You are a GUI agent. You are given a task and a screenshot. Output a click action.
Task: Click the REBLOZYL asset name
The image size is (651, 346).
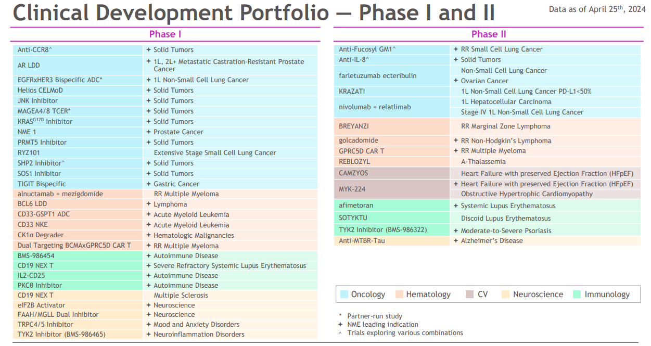pos(354,162)
